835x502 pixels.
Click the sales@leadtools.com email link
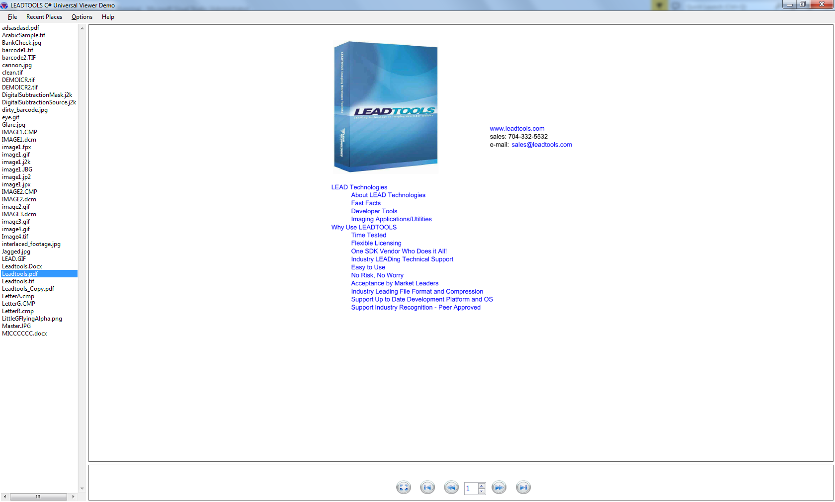click(542, 145)
